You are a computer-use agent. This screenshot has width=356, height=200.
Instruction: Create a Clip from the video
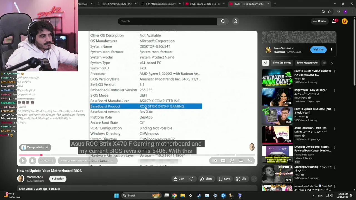(x=241, y=179)
